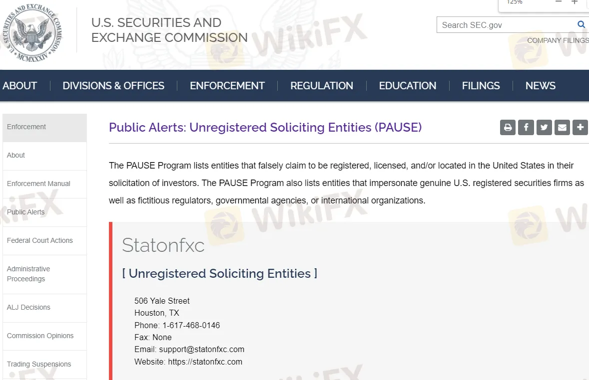Click the search magnifier icon
Viewport: 589px width, 380px height.
(x=581, y=24)
